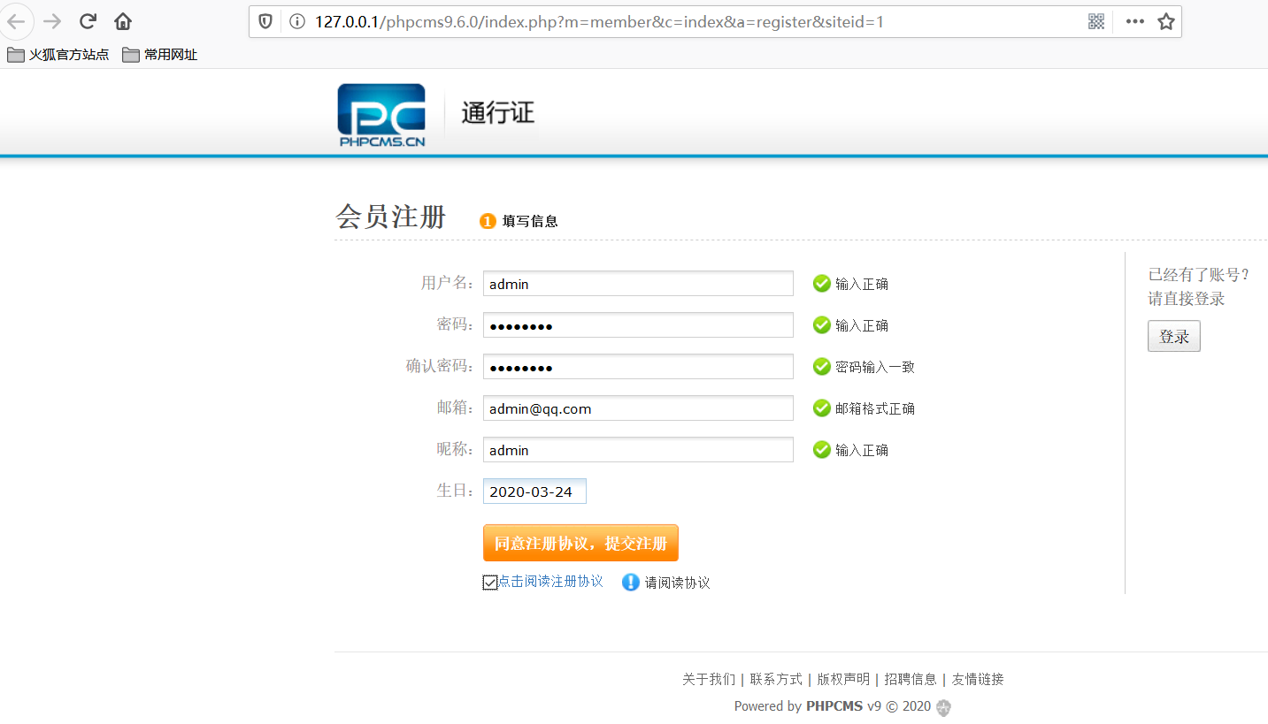Click the 已经有了账号？ text
Image resolution: width=1268 pixels, height=724 pixels.
(x=1199, y=275)
